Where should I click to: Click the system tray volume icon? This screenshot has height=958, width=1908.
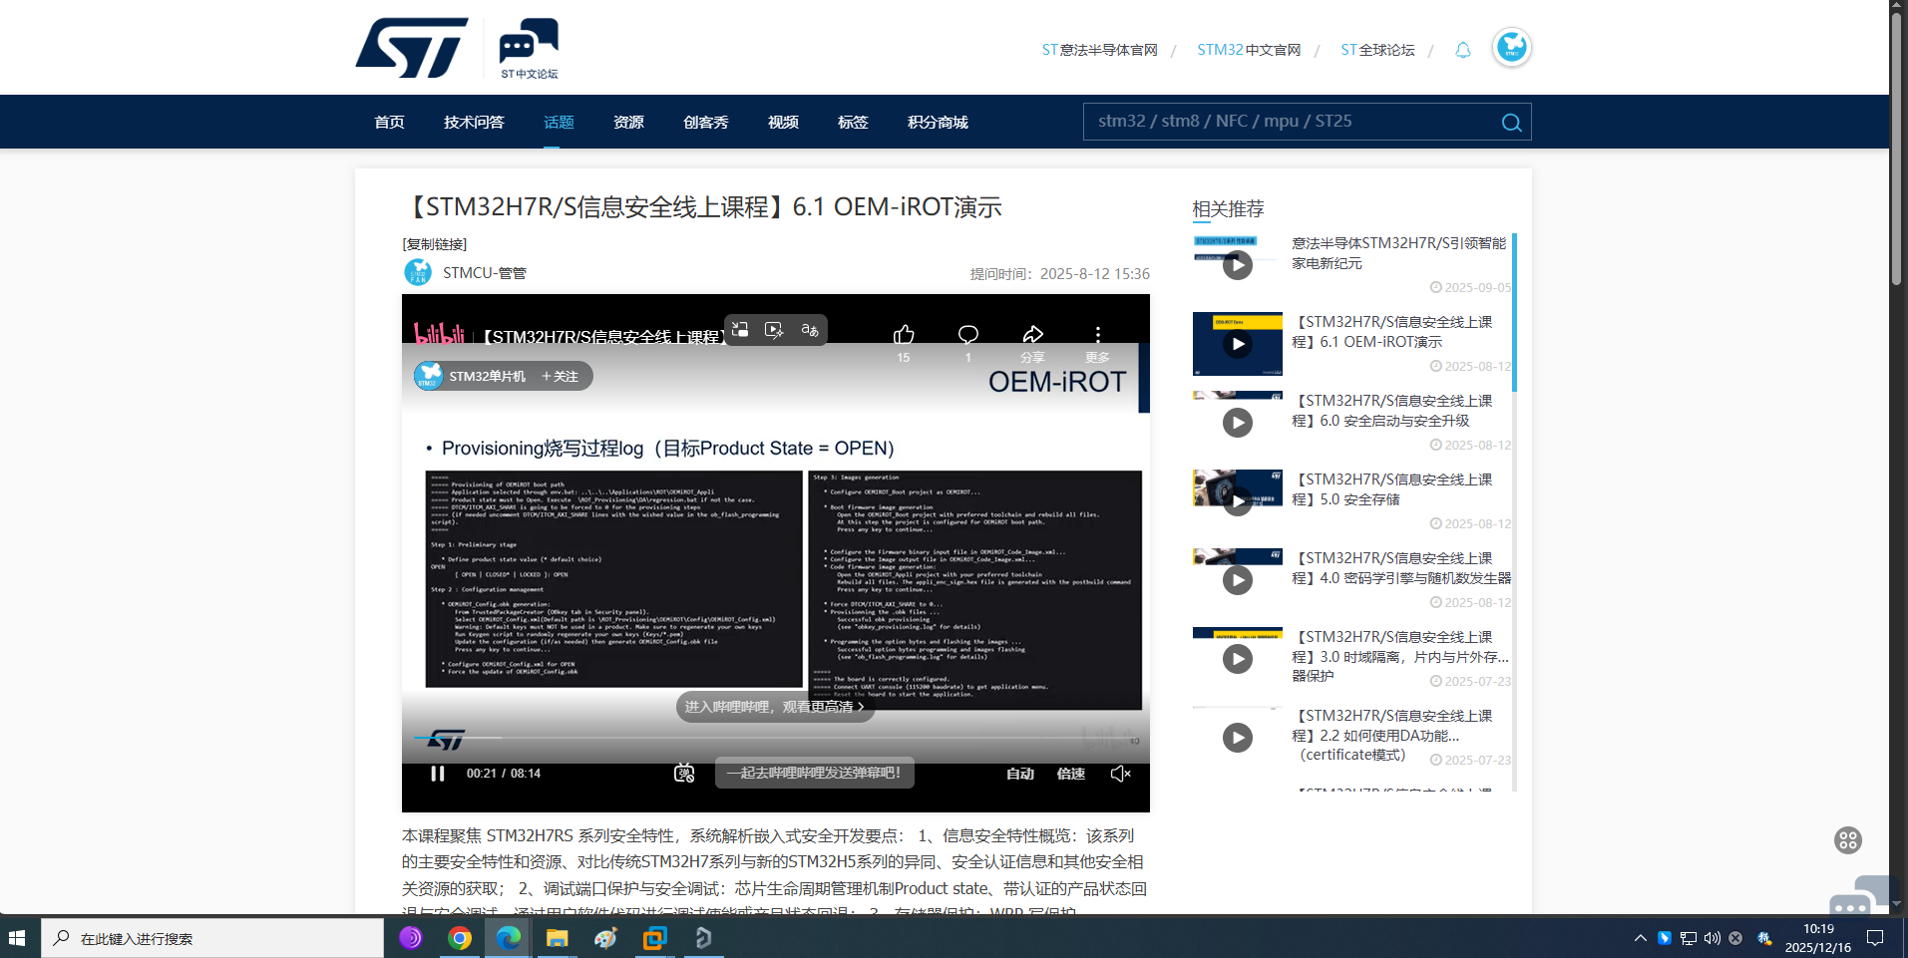click(1712, 938)
